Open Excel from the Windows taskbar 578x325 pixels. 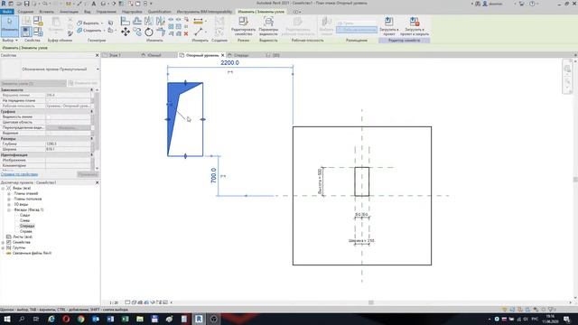tap(125, 319)
